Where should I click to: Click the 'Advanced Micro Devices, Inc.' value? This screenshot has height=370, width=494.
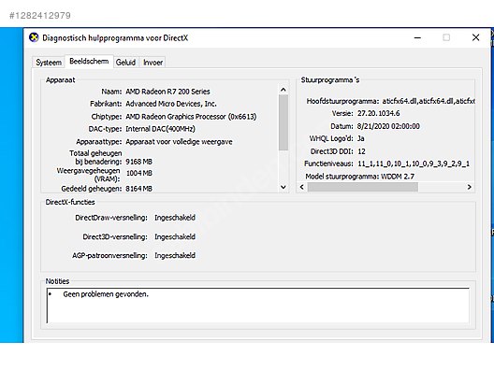coord(171,104)
